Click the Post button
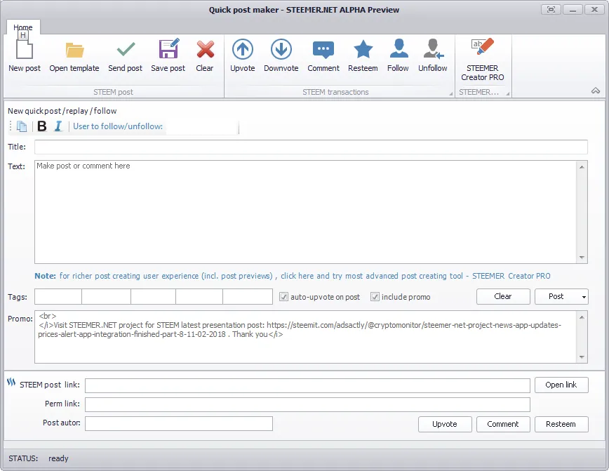This screenshot has height=471, width=609. coord(556,296)
